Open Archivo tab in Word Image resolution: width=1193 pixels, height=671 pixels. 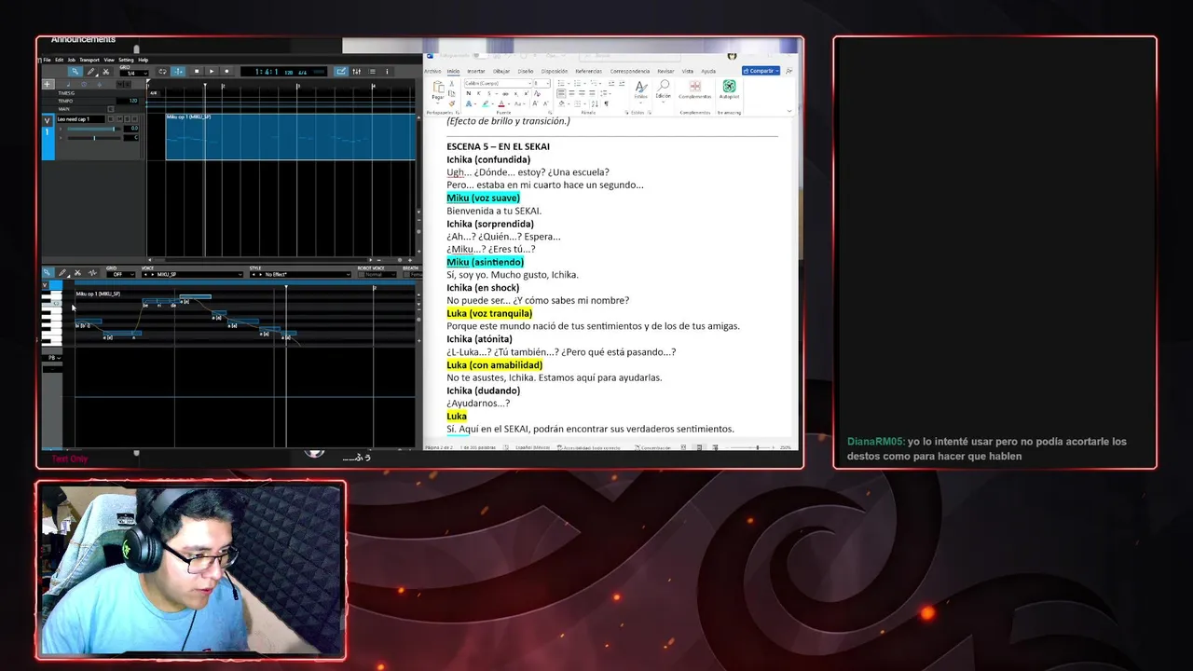[432, 71]
